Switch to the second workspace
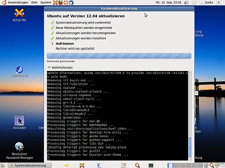Viewport: 225px width, 168px height. point(176,165)
